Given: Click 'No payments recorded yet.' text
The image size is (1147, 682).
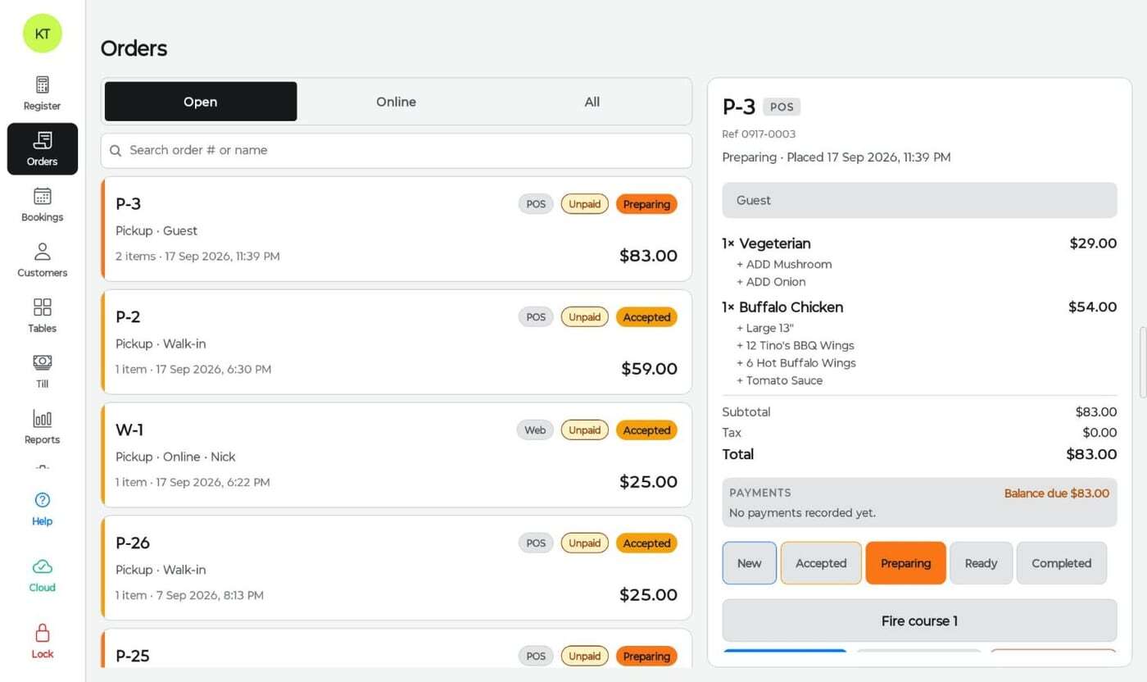Looking at the screenshot, I should [x=802, y=513].
